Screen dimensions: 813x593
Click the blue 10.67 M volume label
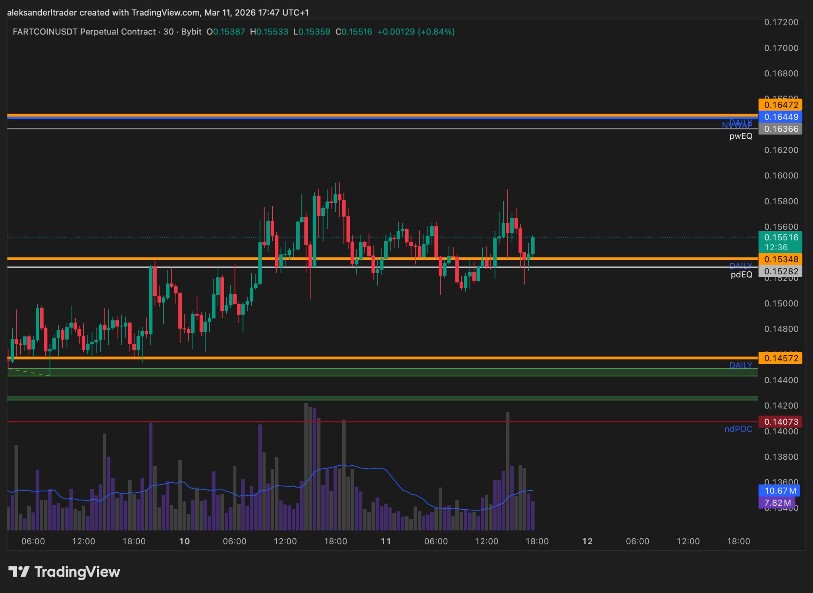[780, 491]
